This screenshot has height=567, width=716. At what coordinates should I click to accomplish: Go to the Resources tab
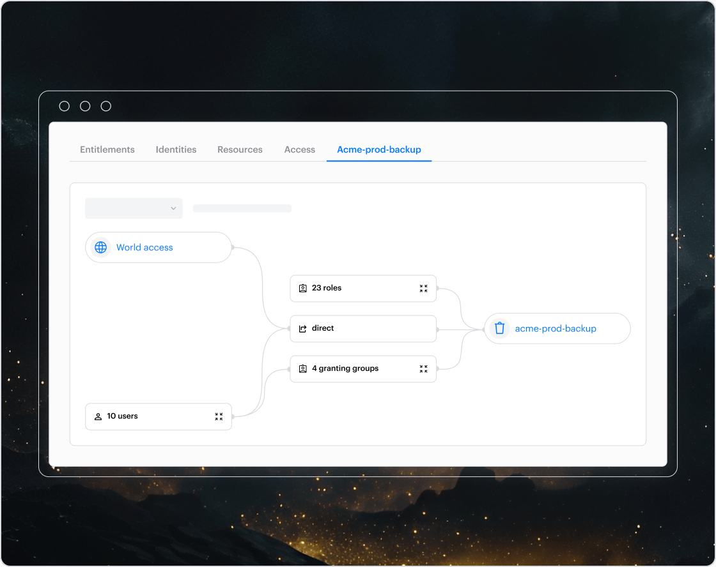click(240, 149)
